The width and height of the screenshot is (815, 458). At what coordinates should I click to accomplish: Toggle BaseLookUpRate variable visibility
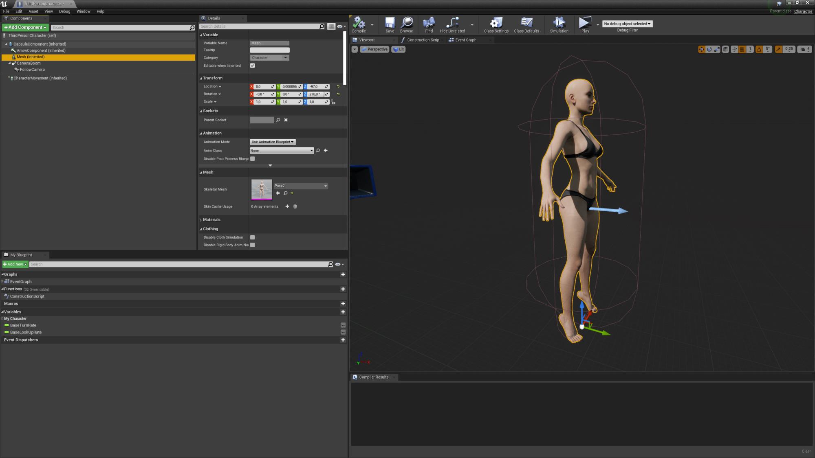pos(343,332)
